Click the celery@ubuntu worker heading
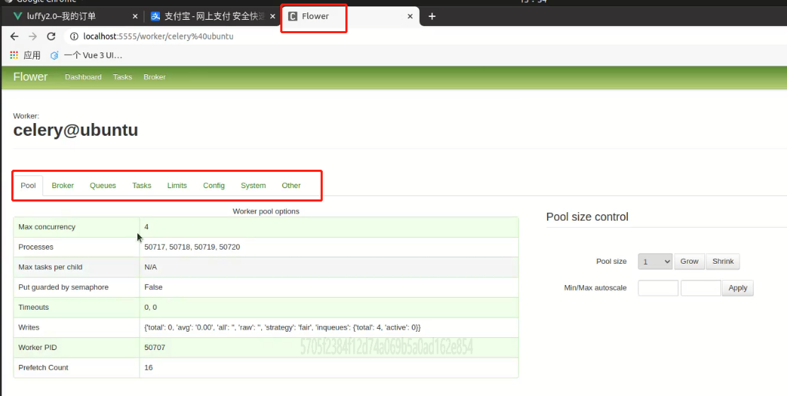This screenshot has height=396, width=787. pos(75,130)
